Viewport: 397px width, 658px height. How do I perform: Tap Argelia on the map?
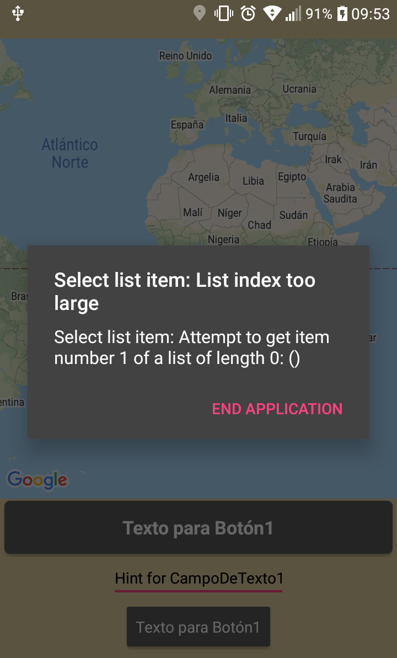[x=203, y=177]
